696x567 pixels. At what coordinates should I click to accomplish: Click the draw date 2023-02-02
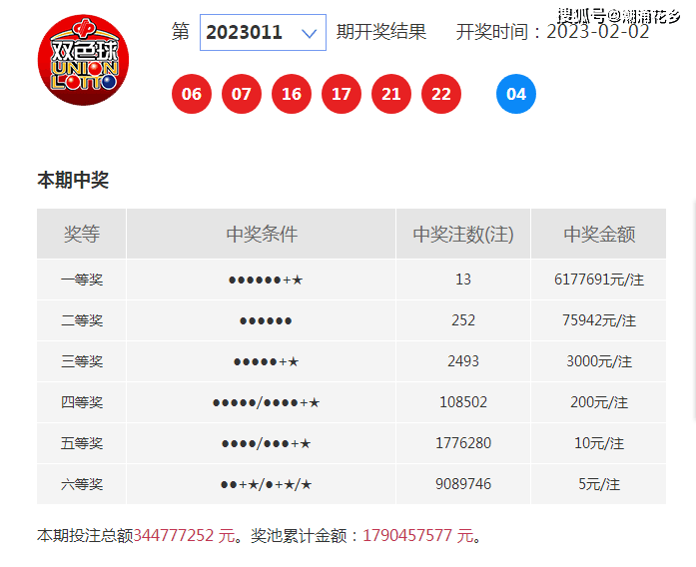pyautogui.click(x=598, y=32)
